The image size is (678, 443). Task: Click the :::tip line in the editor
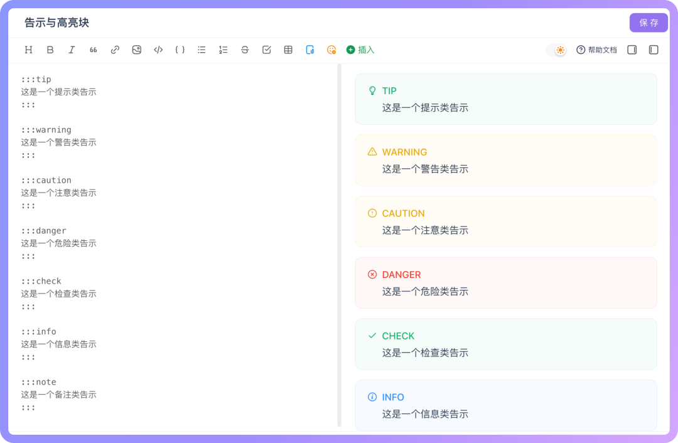[x=36, y=79]
